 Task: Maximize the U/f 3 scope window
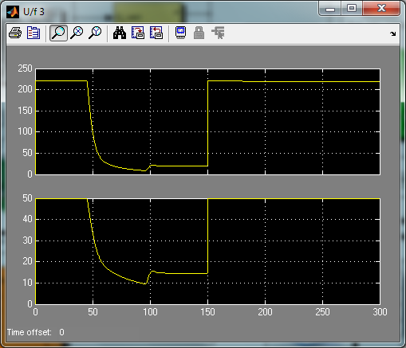(352, 9)
